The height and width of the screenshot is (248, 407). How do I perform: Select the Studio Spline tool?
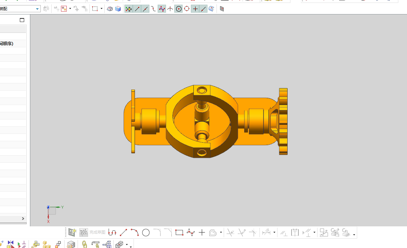[191, 232]
